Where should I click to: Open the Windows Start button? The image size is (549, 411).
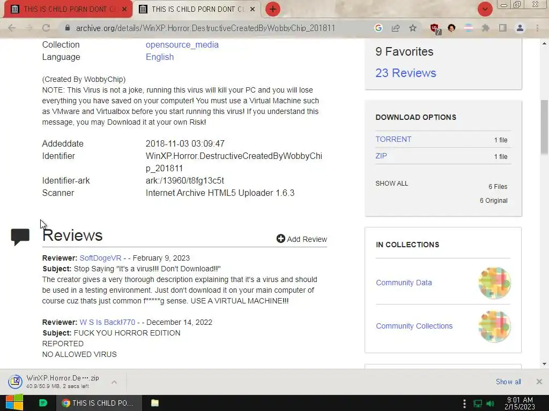coord(14,403)
